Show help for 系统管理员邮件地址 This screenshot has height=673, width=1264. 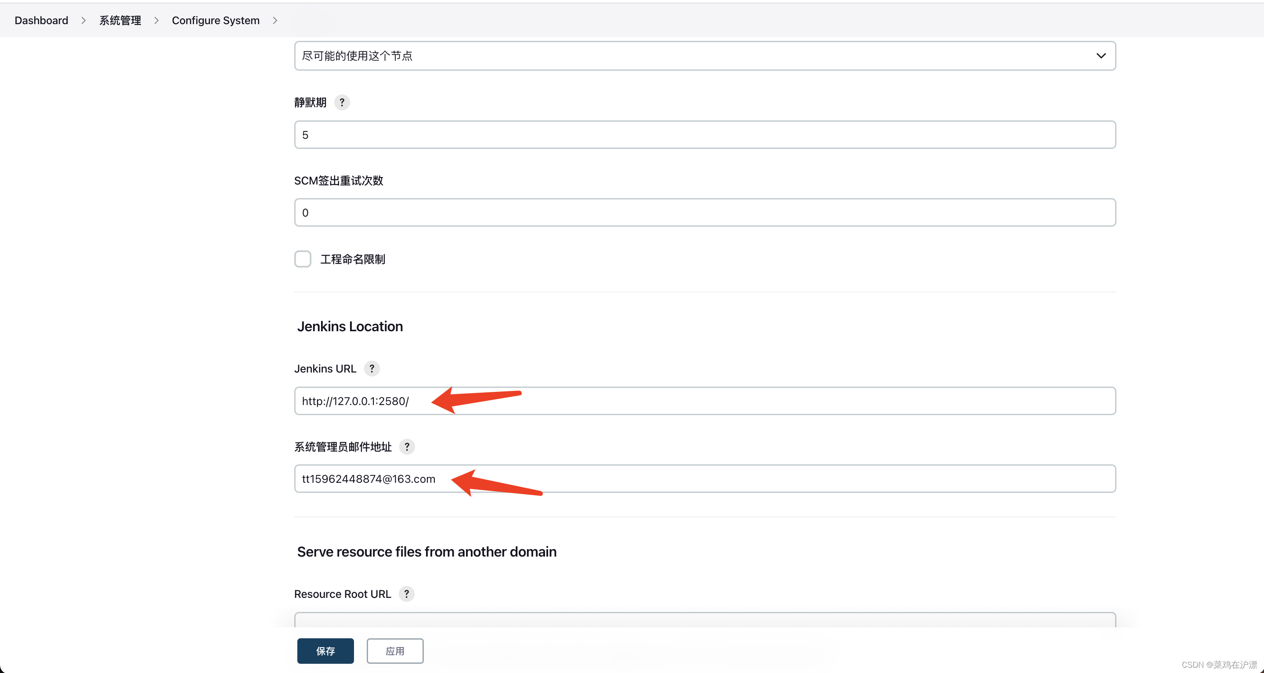point(407,446)
